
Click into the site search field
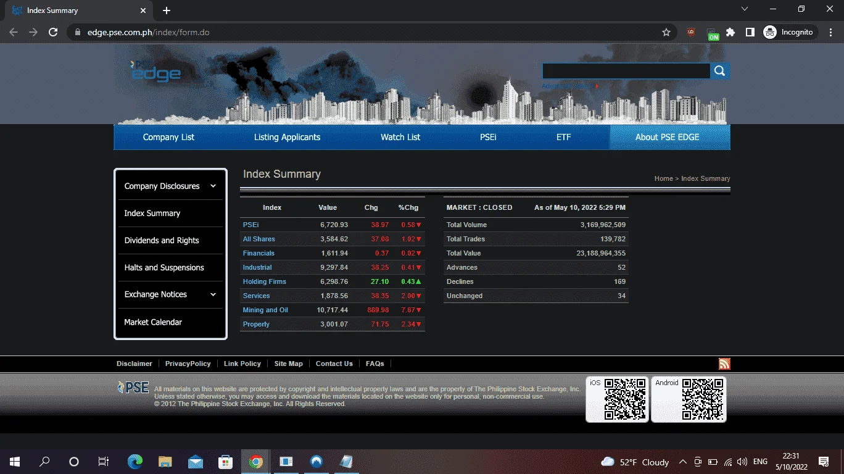coord(626,71)
